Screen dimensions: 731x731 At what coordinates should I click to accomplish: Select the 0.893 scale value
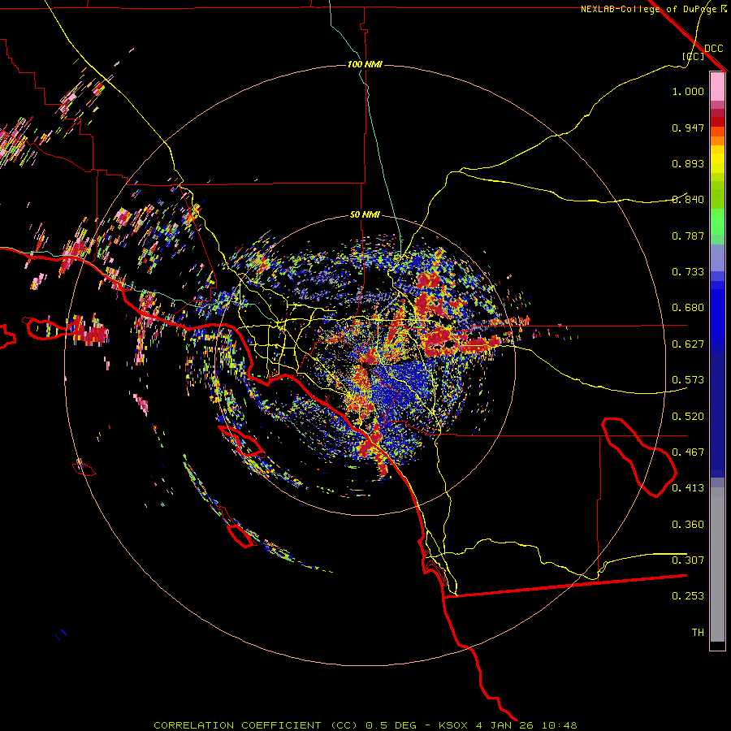coord(688,163)
